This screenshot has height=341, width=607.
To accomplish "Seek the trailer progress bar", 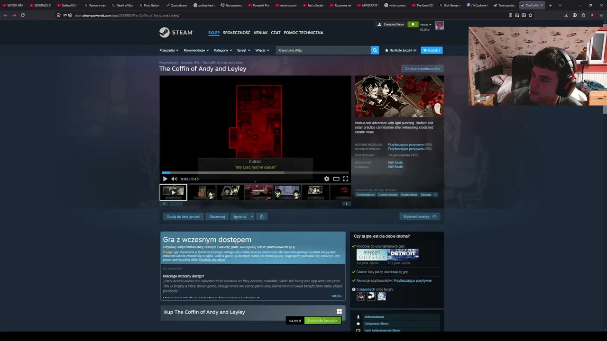I will pyautogui.click(x=255, y=172).
